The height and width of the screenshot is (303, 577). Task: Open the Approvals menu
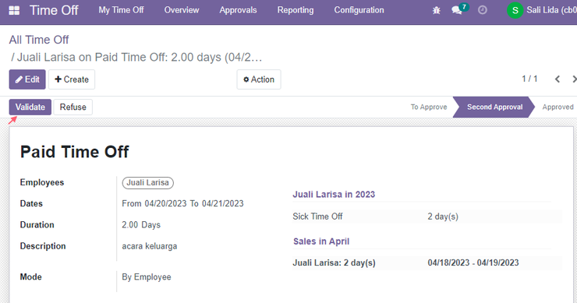238,10
